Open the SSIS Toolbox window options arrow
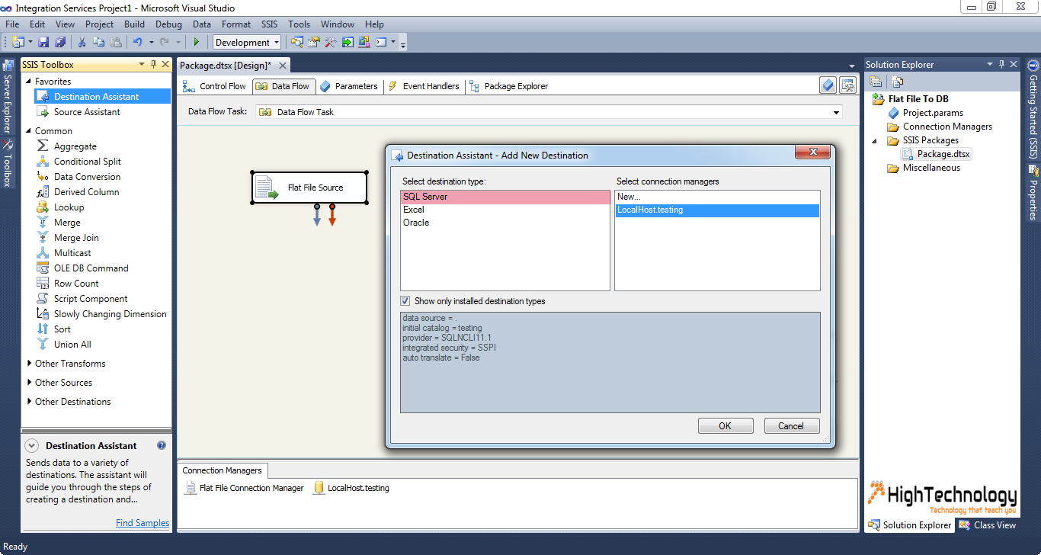Screen dimensions: 1041x555 tap(141, 65)
